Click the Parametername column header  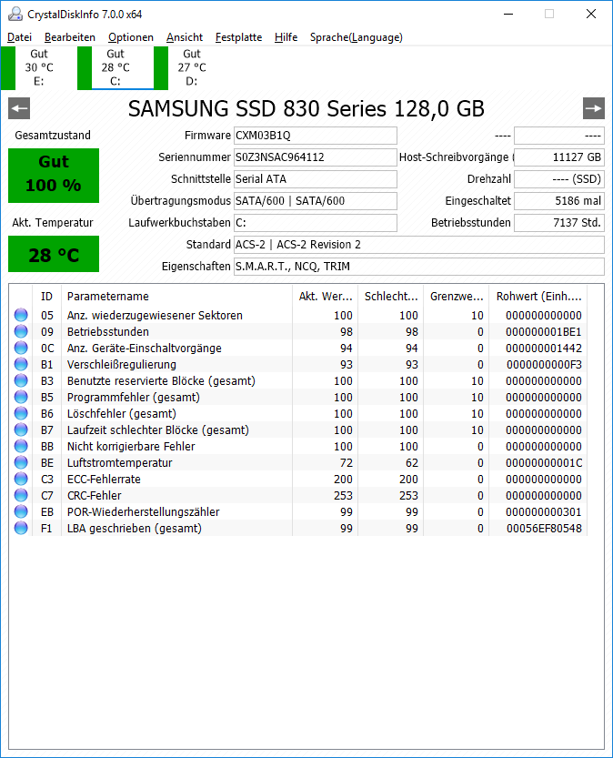[x=176, y=297]
